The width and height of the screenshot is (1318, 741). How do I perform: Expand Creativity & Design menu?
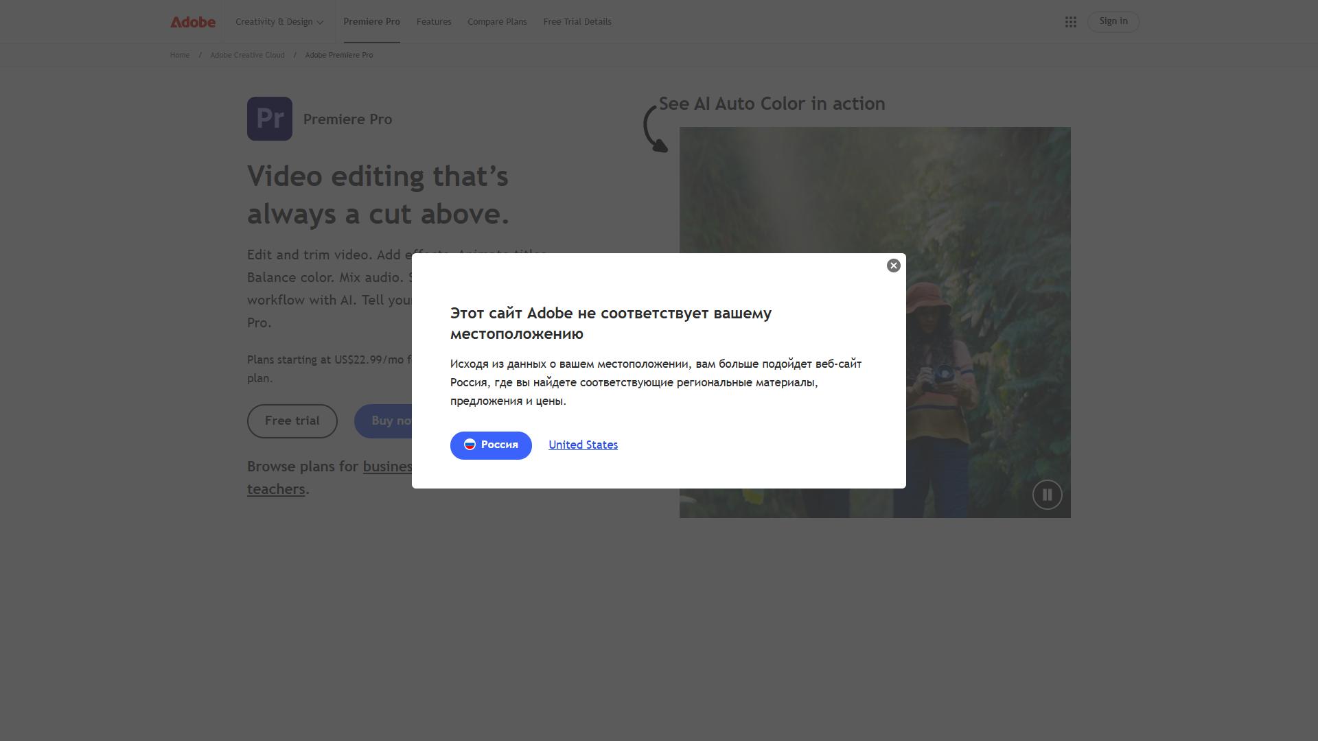click(279, 22)
